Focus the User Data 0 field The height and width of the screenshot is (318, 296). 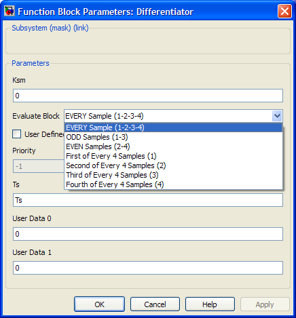(x=148, y=234)
